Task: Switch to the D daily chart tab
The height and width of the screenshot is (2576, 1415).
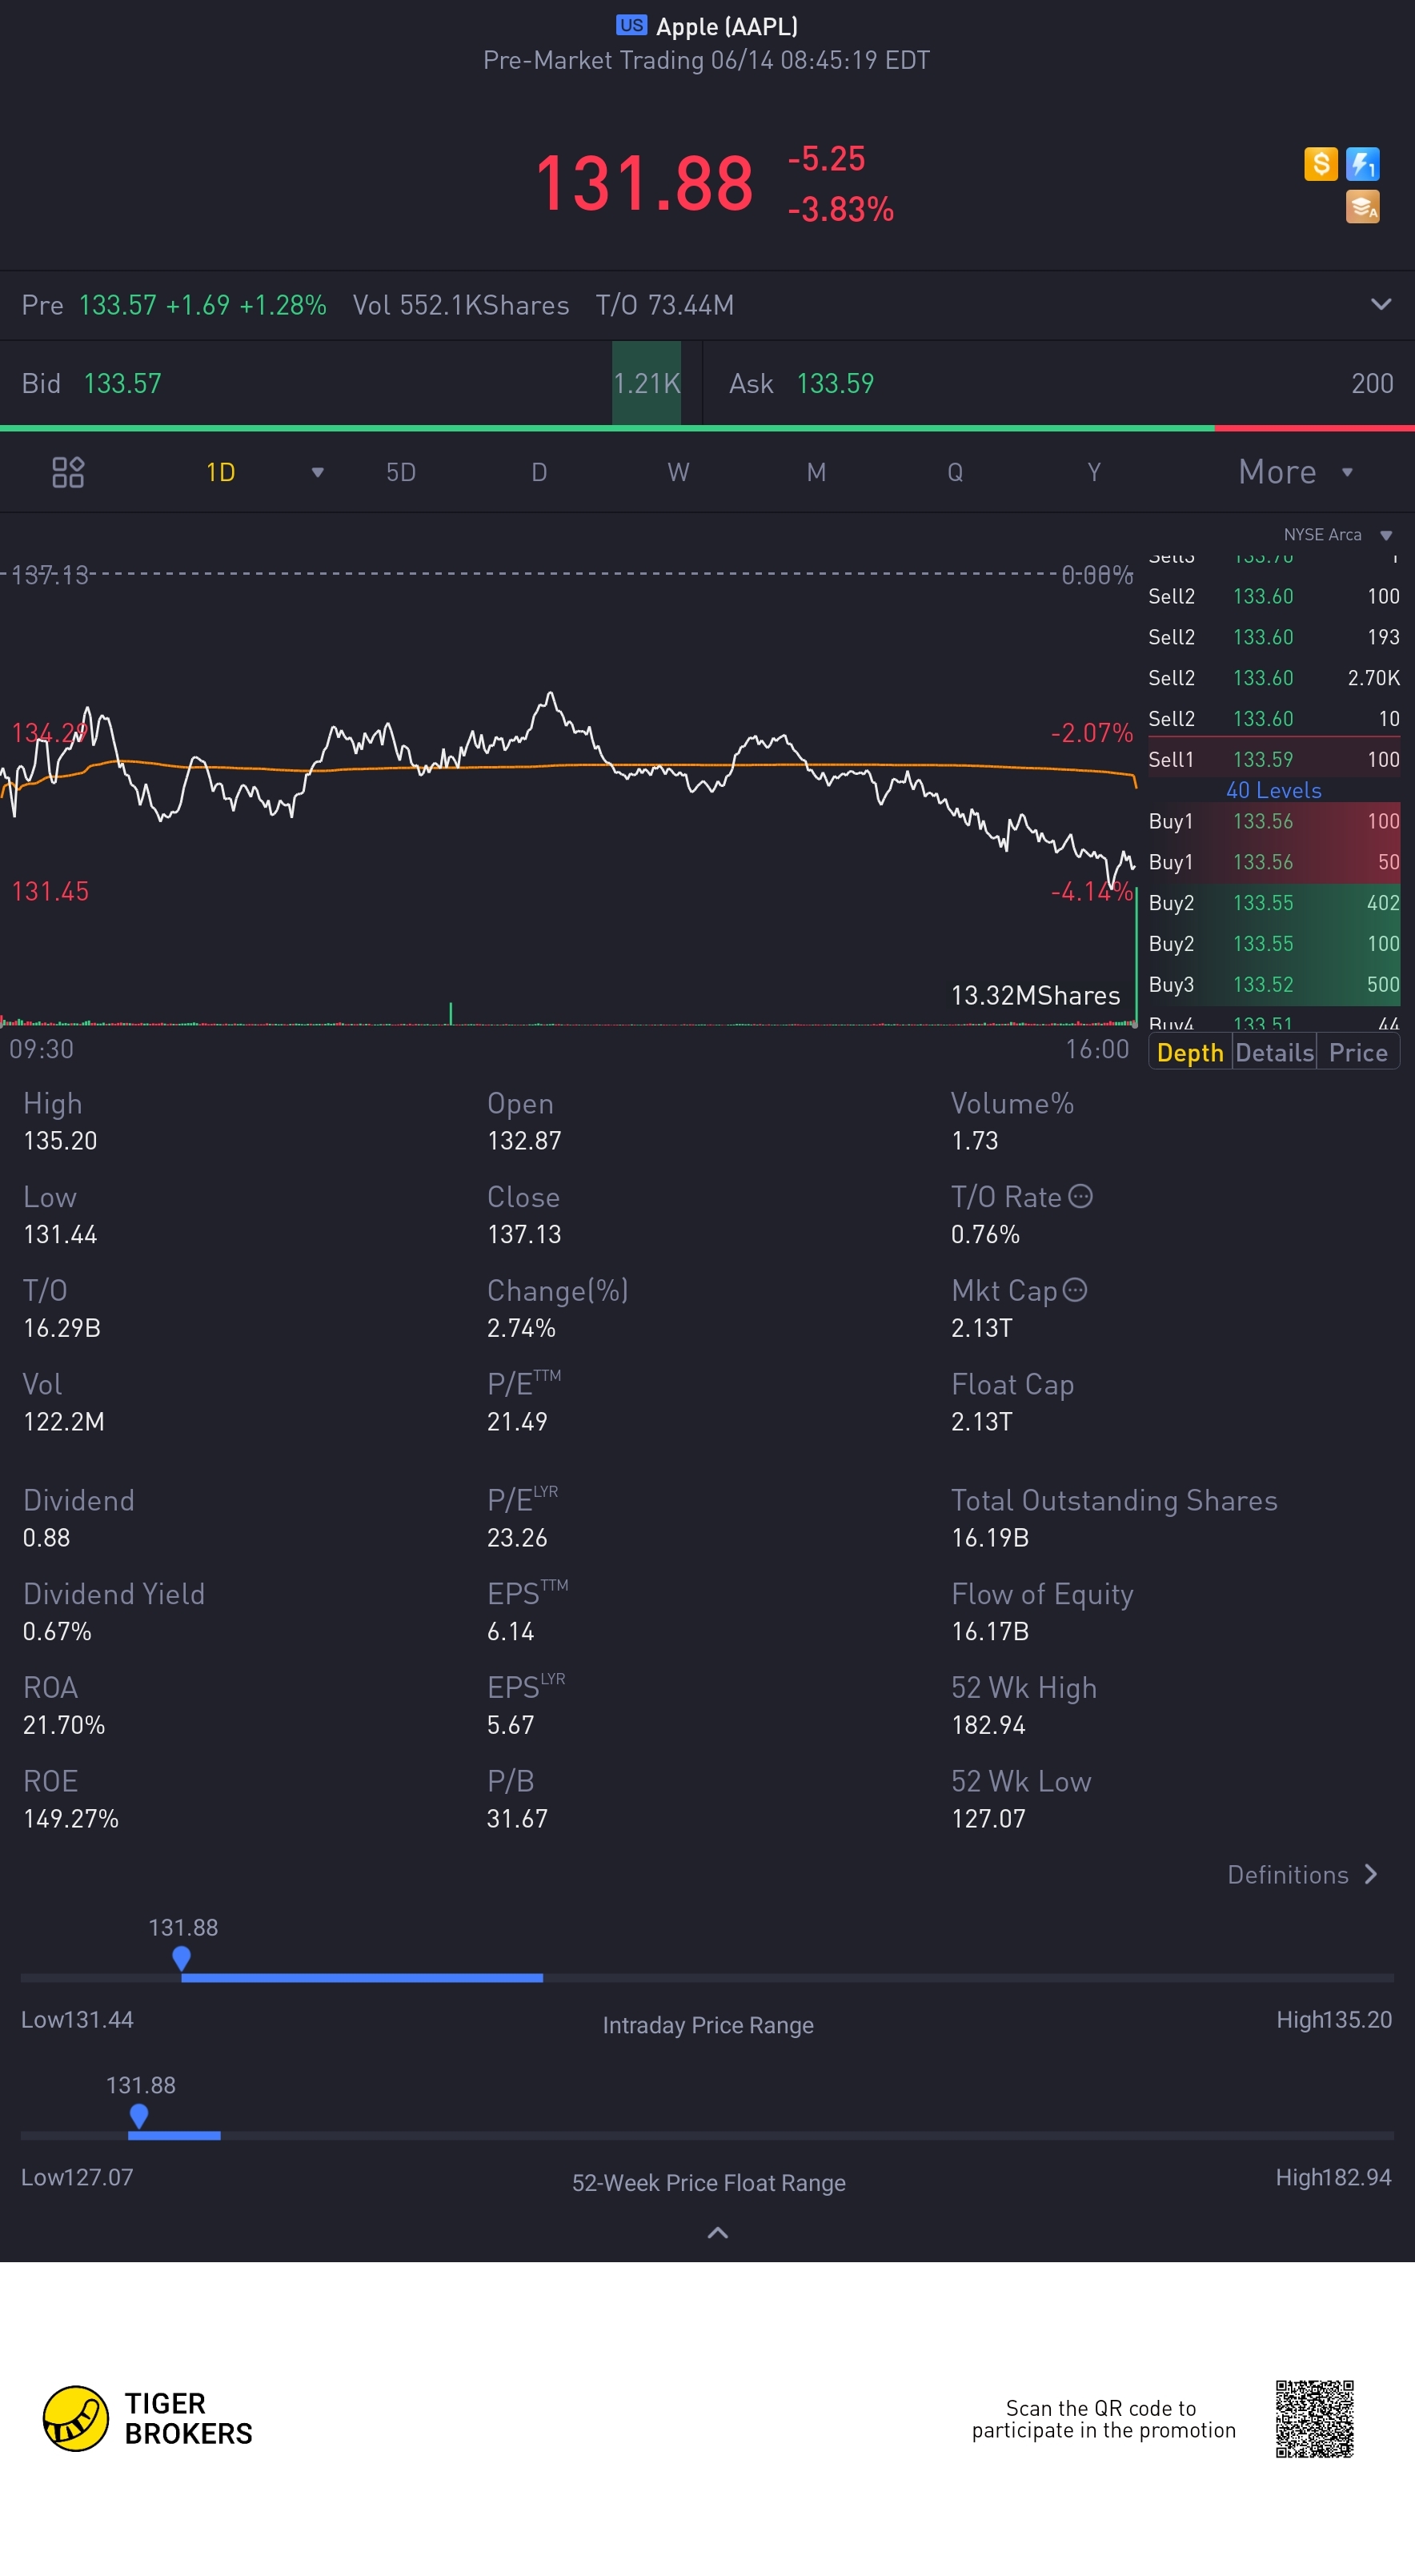Action: pos(539,472)
